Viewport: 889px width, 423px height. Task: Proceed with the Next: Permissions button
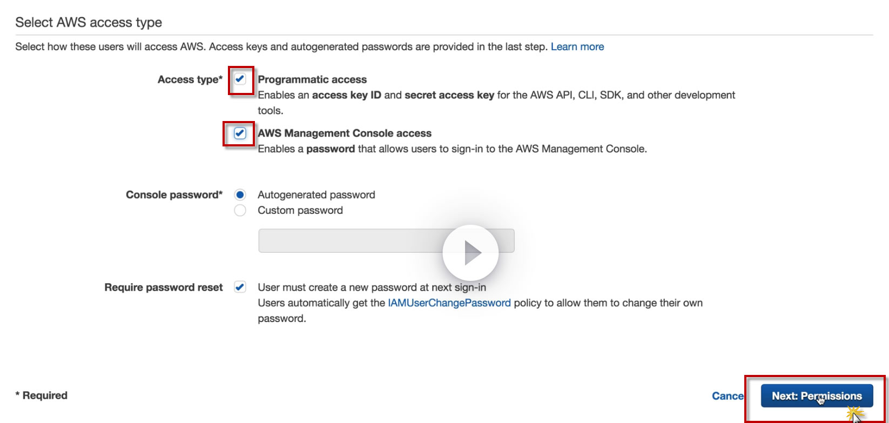(816, 396)
